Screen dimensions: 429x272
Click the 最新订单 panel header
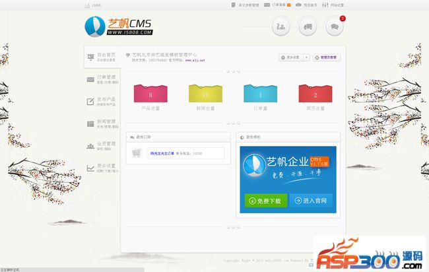coord(178,137)
